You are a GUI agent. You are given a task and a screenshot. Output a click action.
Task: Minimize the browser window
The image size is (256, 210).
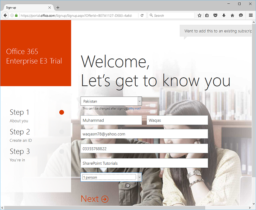click(x=229, y=4)
